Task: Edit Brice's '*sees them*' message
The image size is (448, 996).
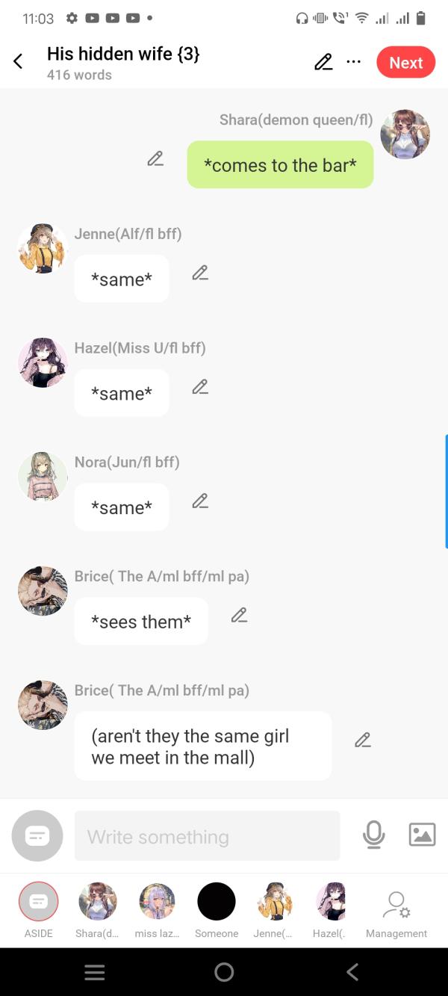Action: [x=239, y=615]
